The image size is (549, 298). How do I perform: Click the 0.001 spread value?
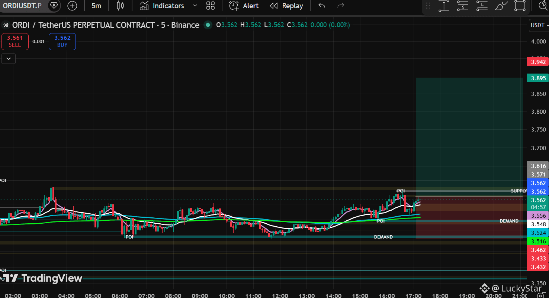tap(38, 42)
